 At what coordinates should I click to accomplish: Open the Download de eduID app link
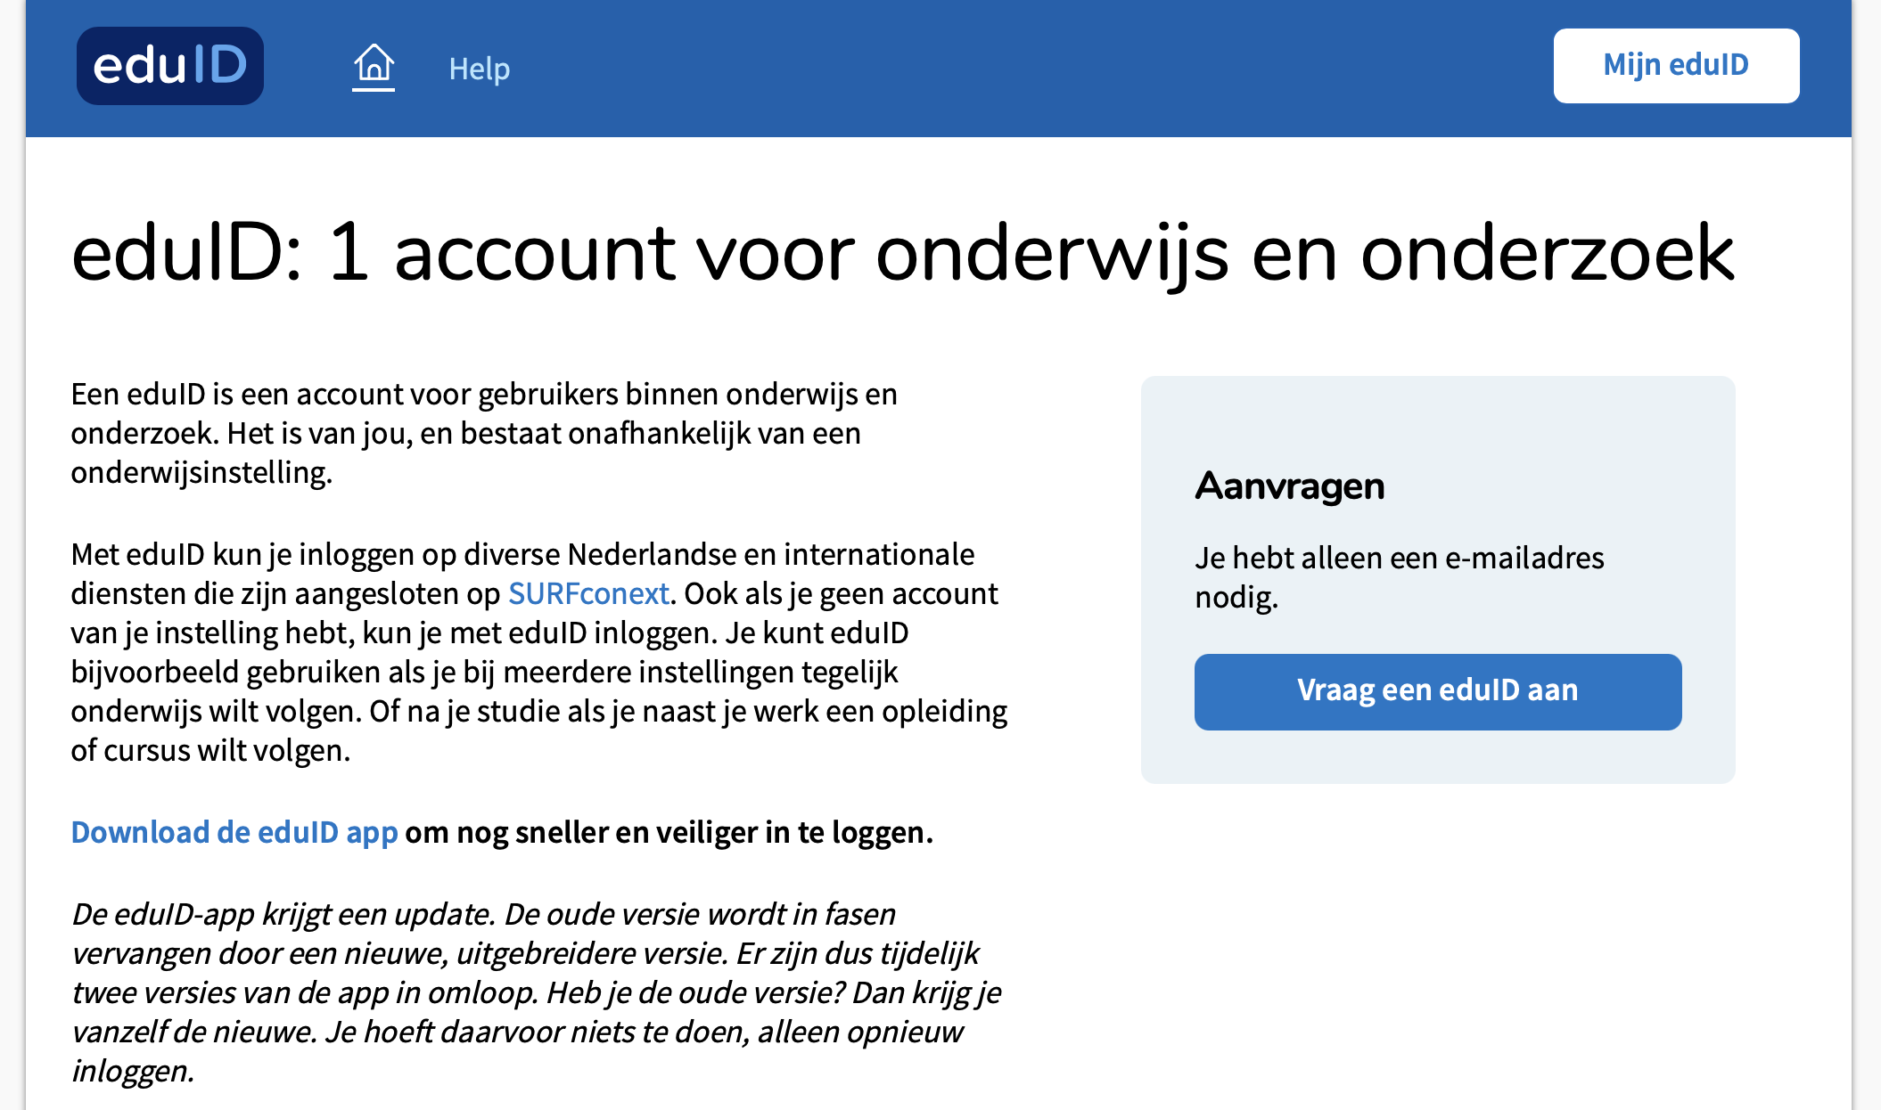tap(234, 832)
